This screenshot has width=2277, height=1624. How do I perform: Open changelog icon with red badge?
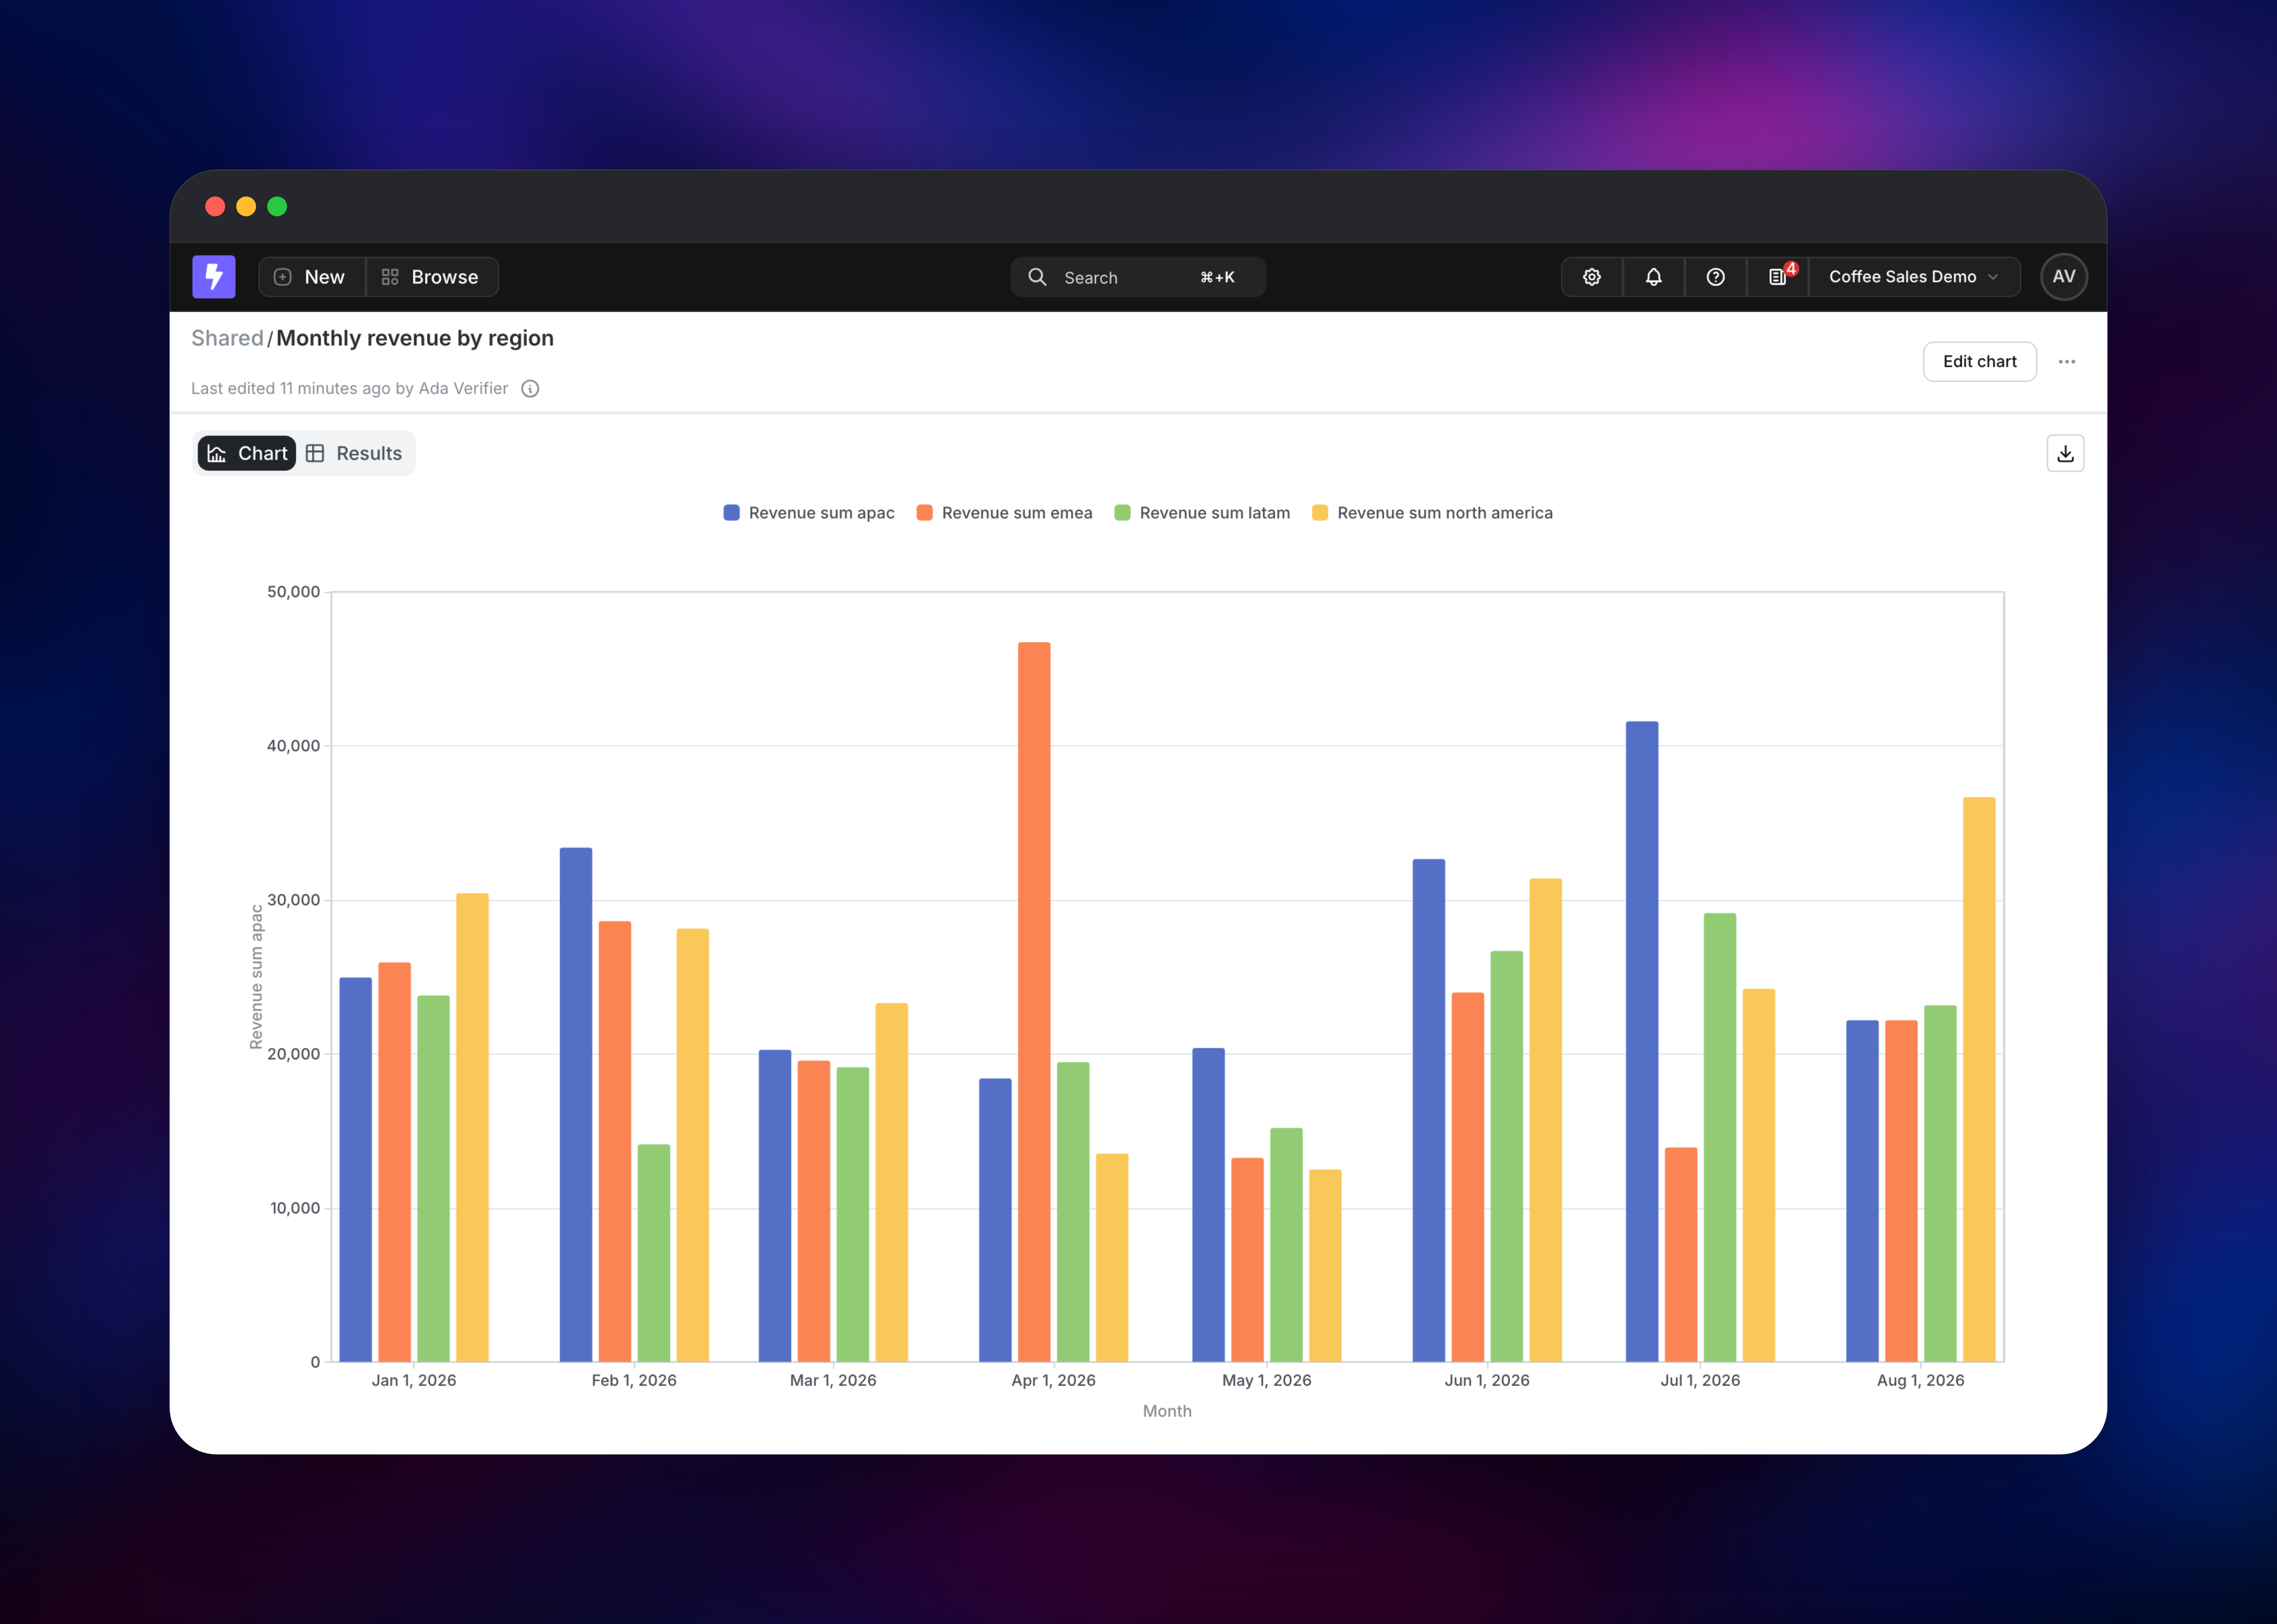click(1778, 277)
